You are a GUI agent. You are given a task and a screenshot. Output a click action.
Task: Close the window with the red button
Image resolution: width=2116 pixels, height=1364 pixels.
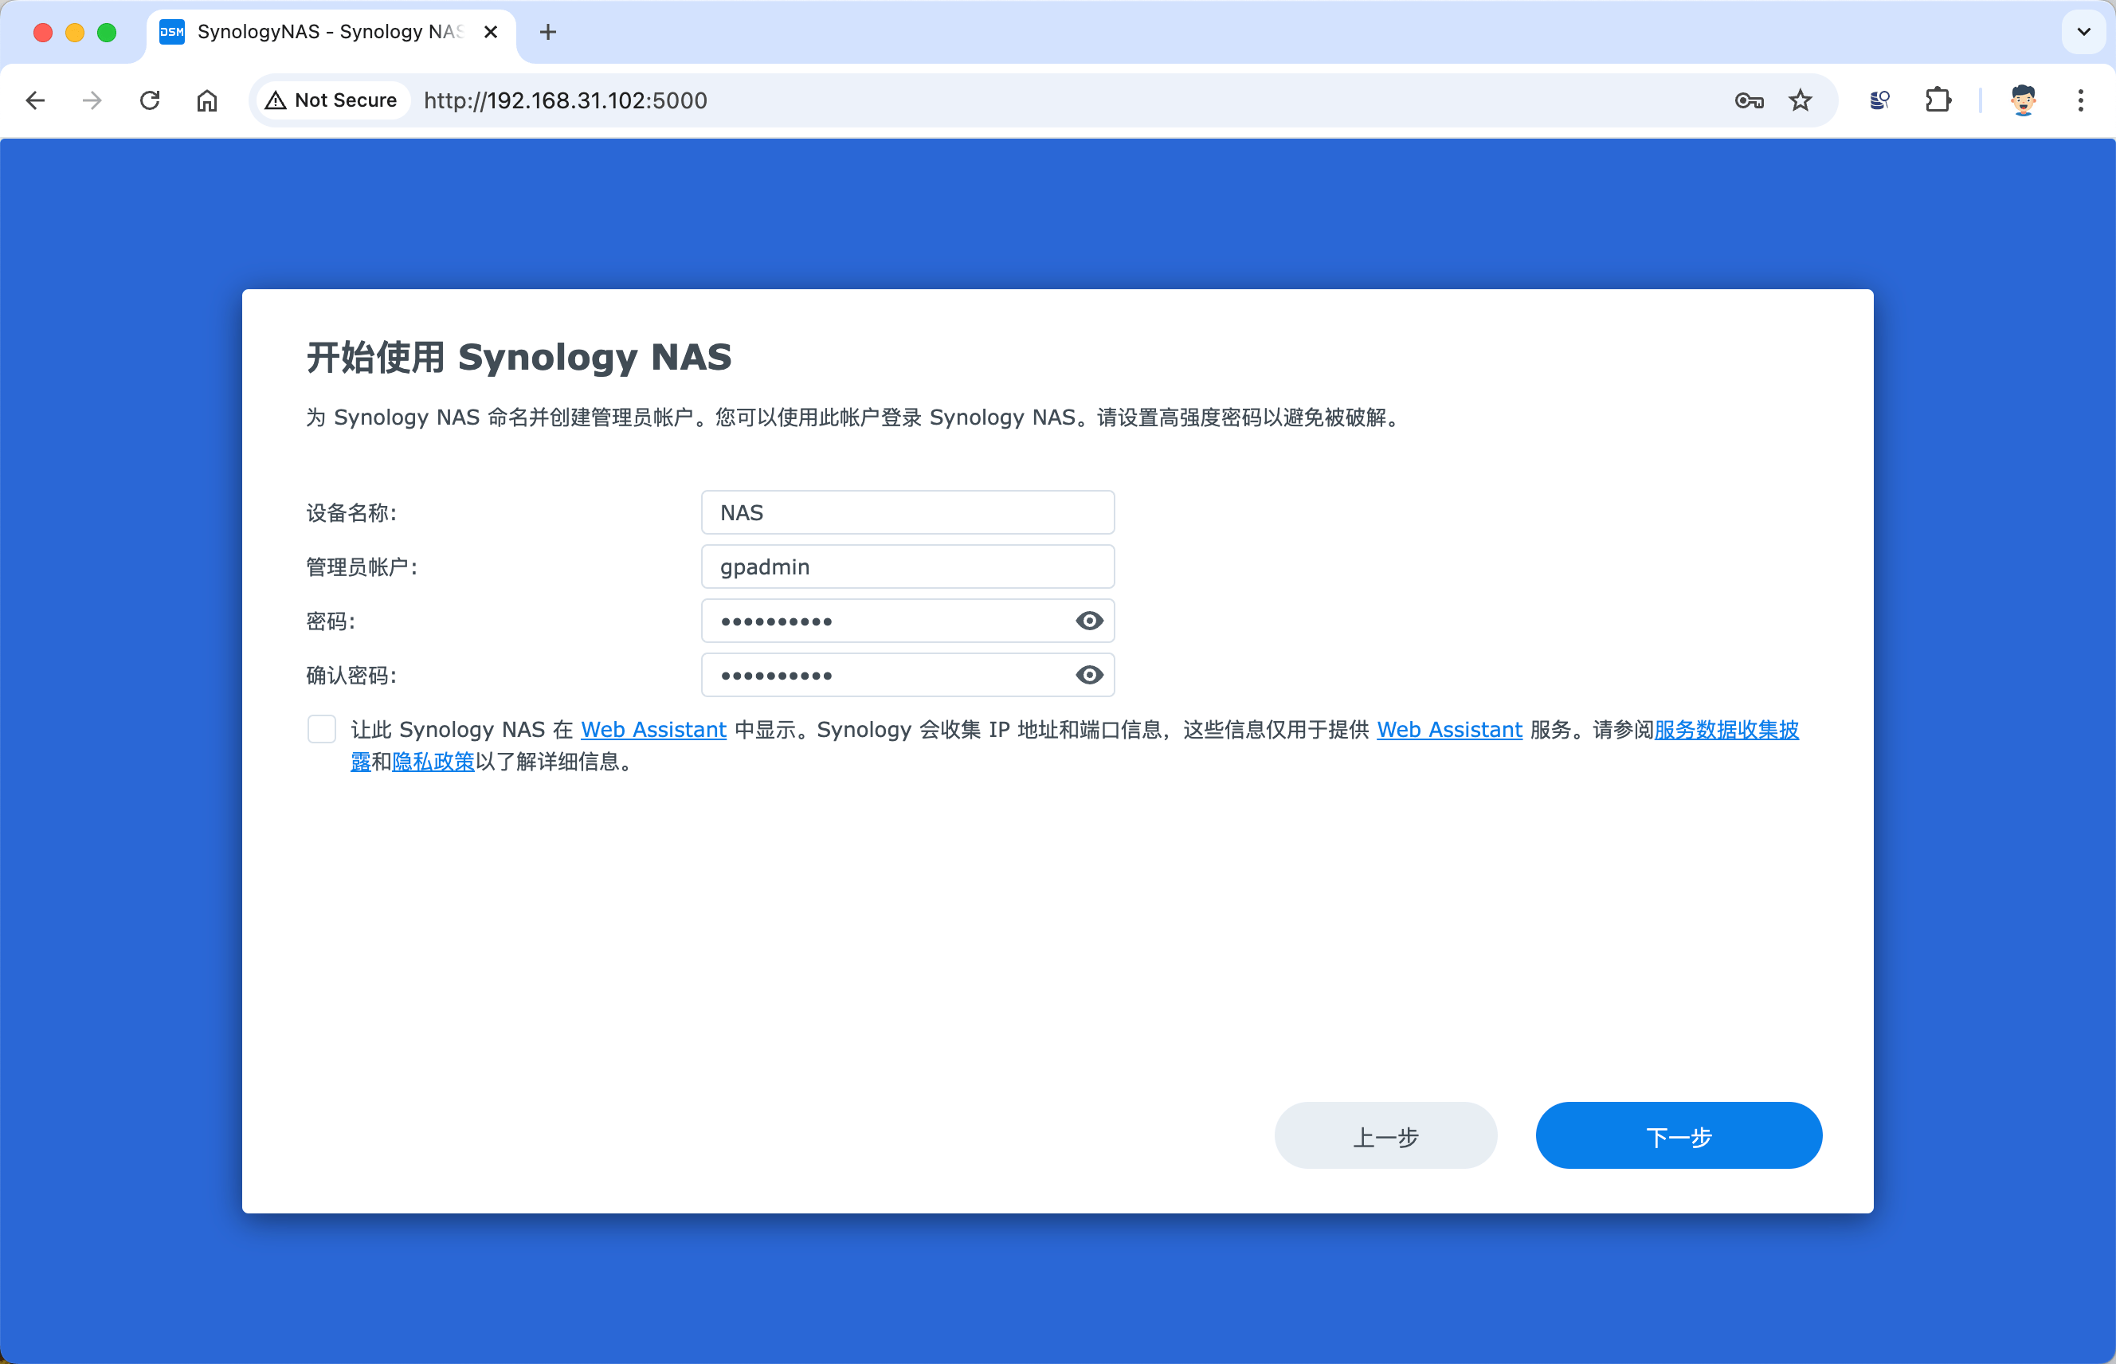point(42,32)
